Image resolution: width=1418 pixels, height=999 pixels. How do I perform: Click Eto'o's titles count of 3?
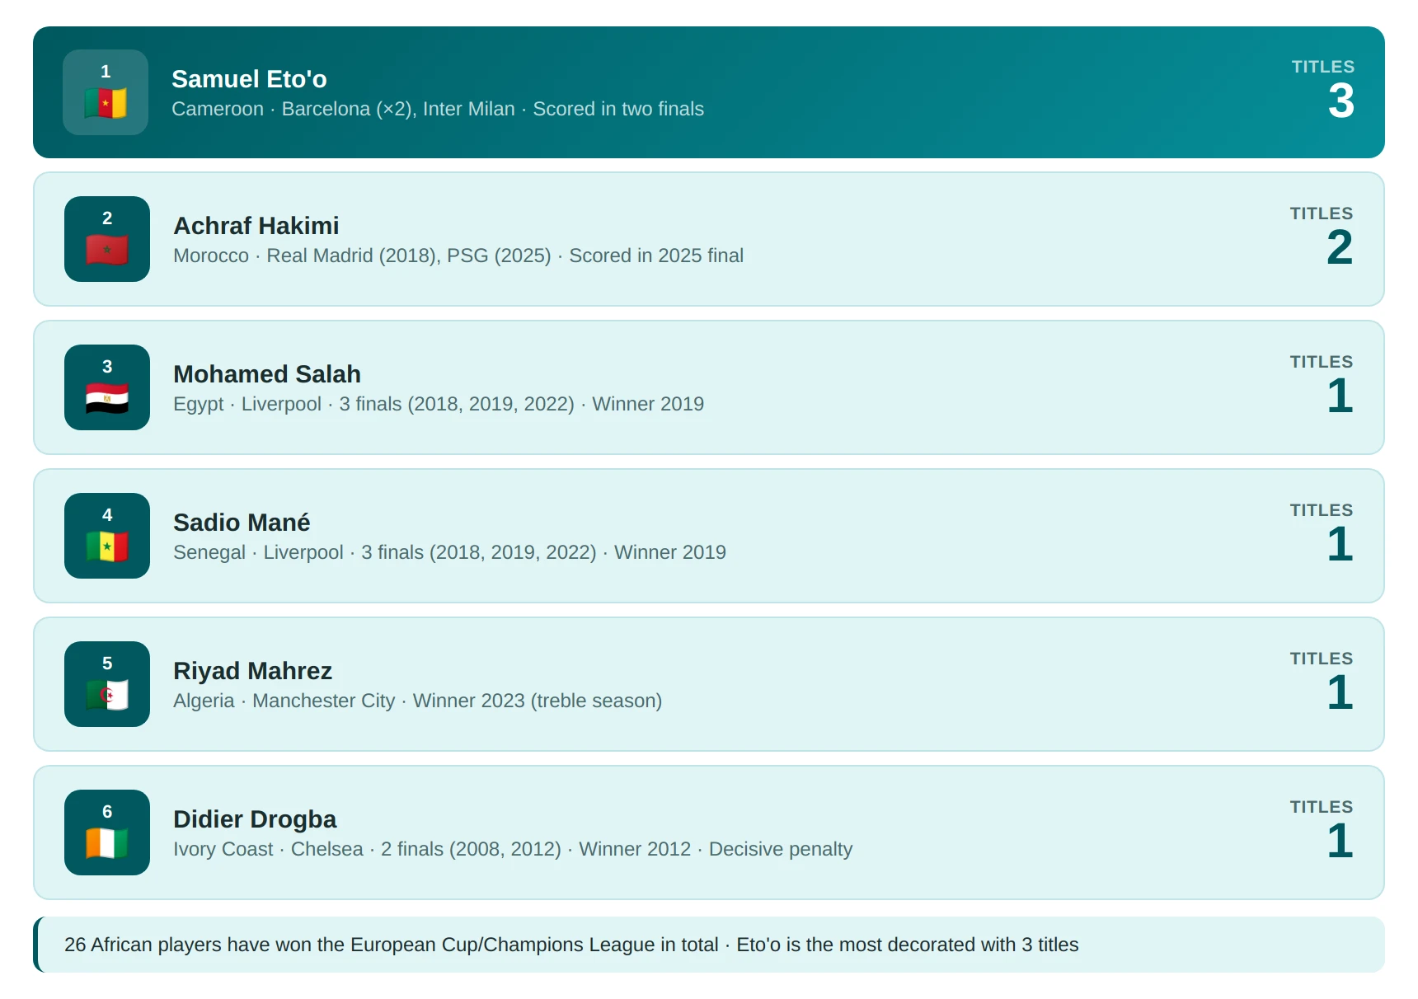(1341, 101)
